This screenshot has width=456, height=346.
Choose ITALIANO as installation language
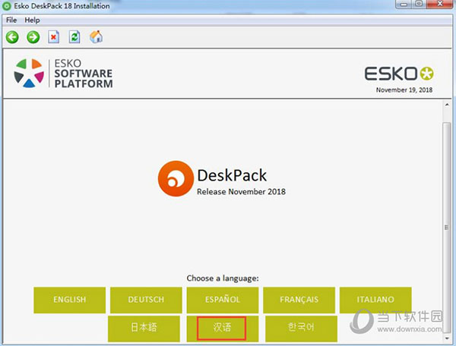pyautogui.click(x=375, y=300)
